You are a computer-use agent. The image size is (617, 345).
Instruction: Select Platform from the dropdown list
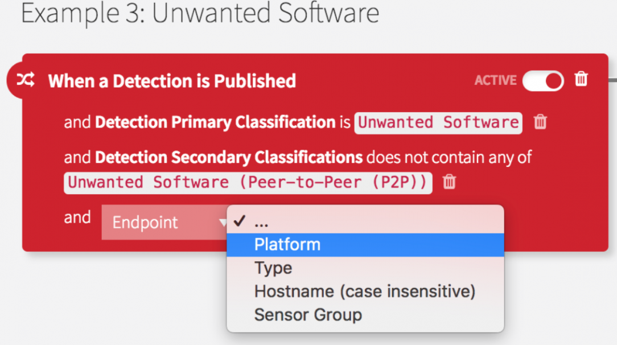[287, 245]
